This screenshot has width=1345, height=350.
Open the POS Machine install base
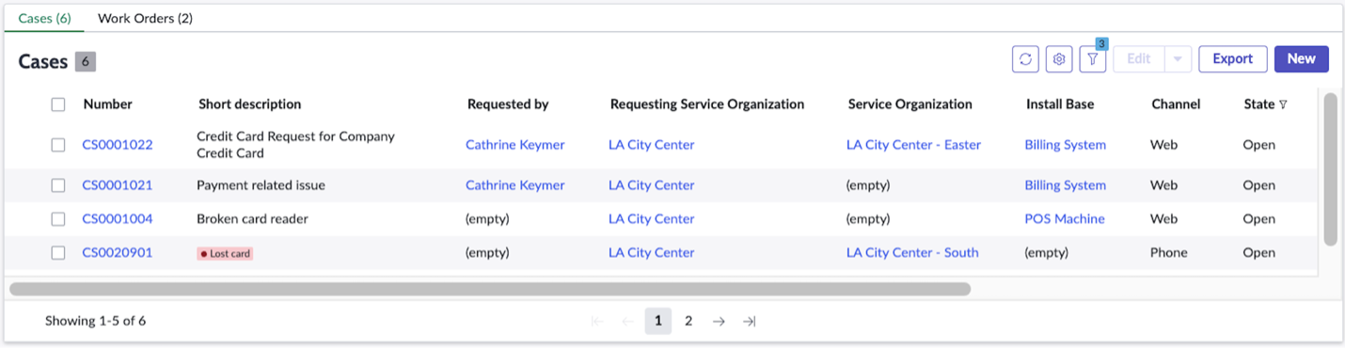[x=1065, y=219]
